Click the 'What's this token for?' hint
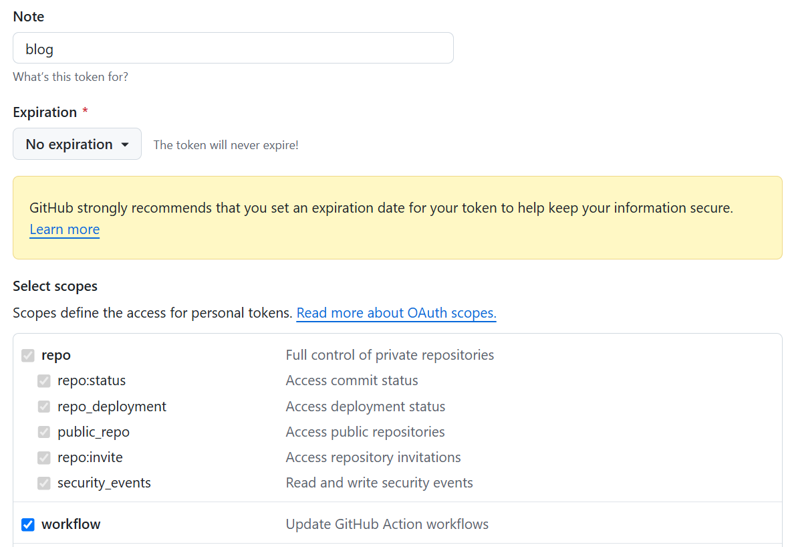This screenshot has height=547, width=792. tap(70, 77)
